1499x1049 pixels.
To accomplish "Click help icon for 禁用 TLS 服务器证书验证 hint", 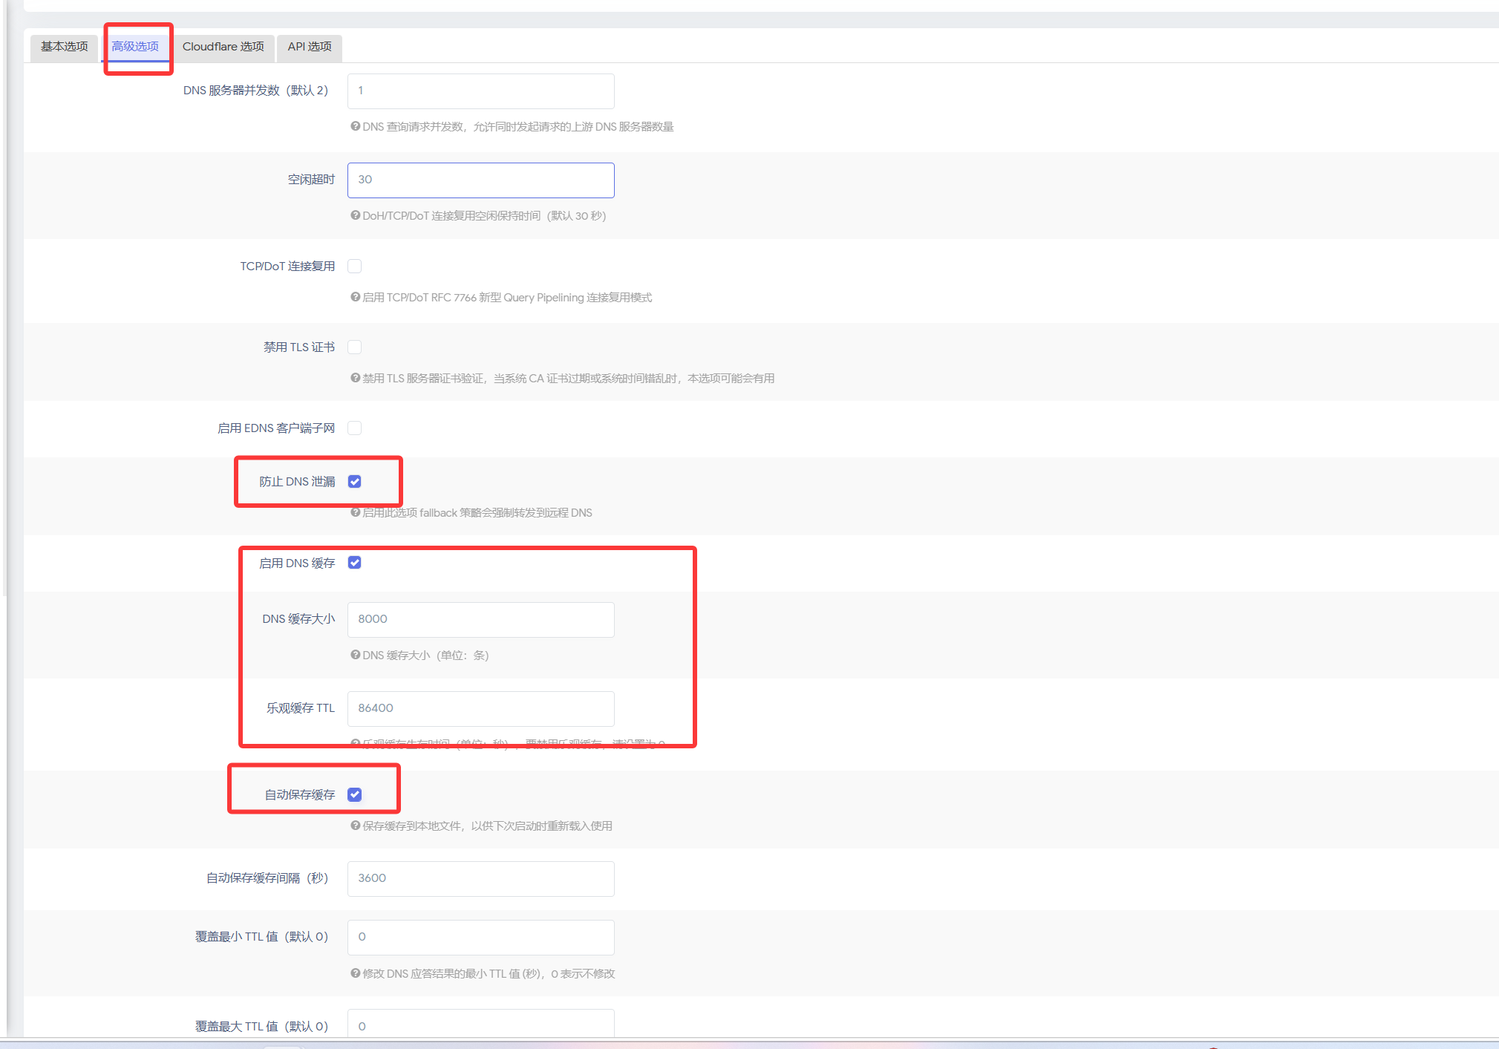I will (355, 378).
